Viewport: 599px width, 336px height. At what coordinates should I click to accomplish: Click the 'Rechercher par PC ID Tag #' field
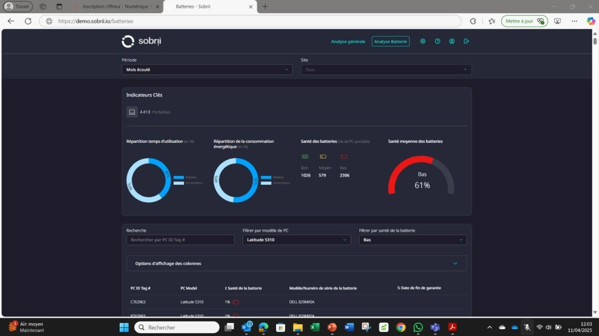(x=180, y=240)
